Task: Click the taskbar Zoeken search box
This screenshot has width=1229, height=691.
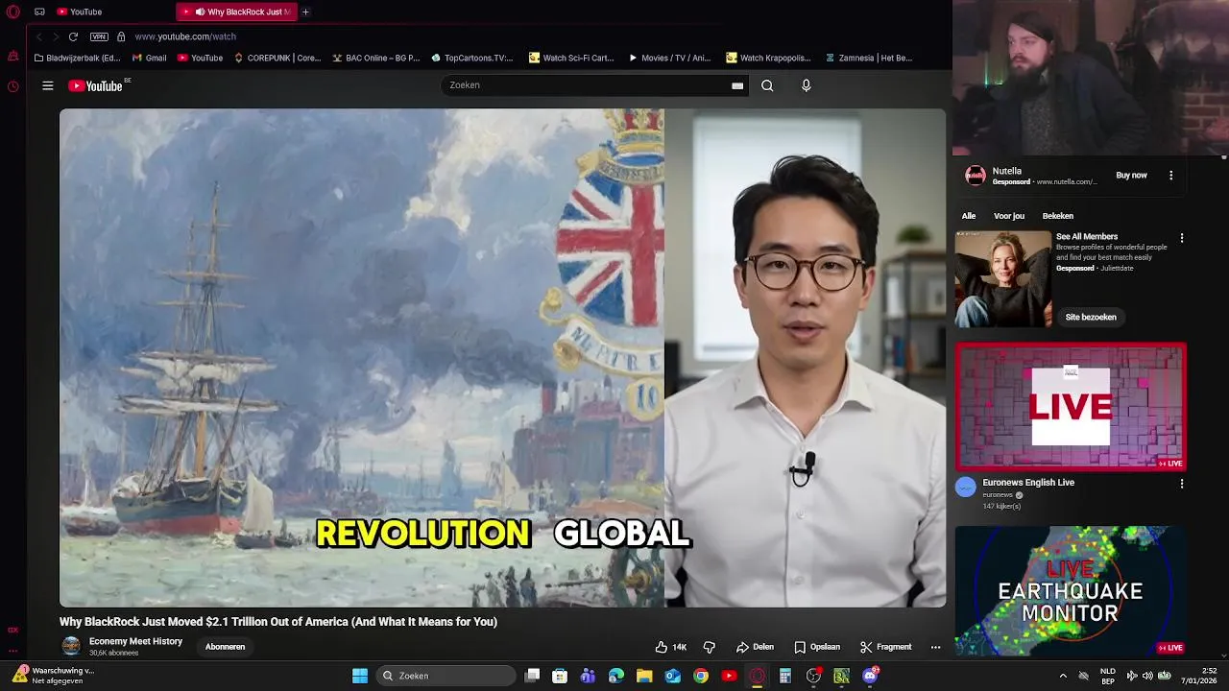Action: 446,676
